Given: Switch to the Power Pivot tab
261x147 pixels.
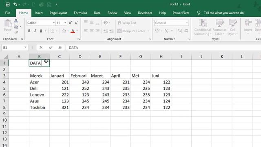Looking at the screenshot, I should click(181, 13).
